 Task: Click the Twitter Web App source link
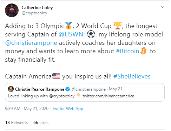(67, 109)
